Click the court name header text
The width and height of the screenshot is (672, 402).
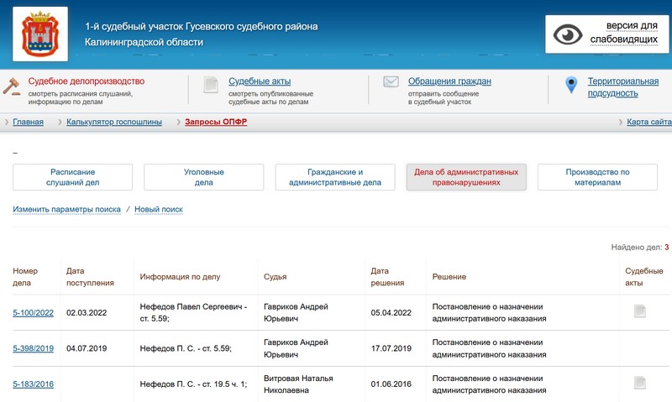coord(202,34)
